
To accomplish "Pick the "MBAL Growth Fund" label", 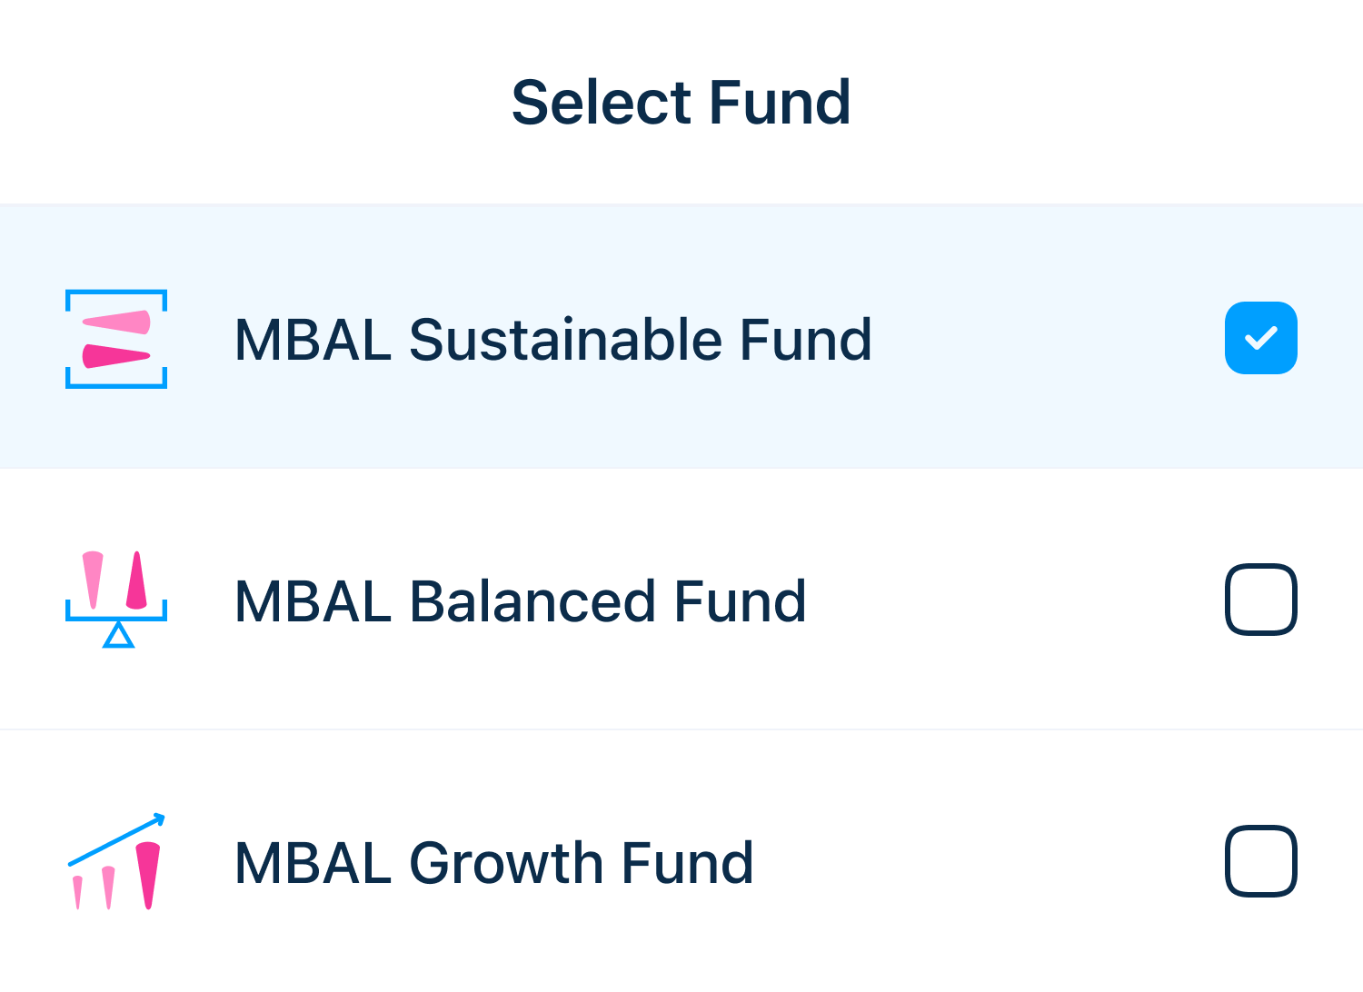I will (x=493, y=863).
